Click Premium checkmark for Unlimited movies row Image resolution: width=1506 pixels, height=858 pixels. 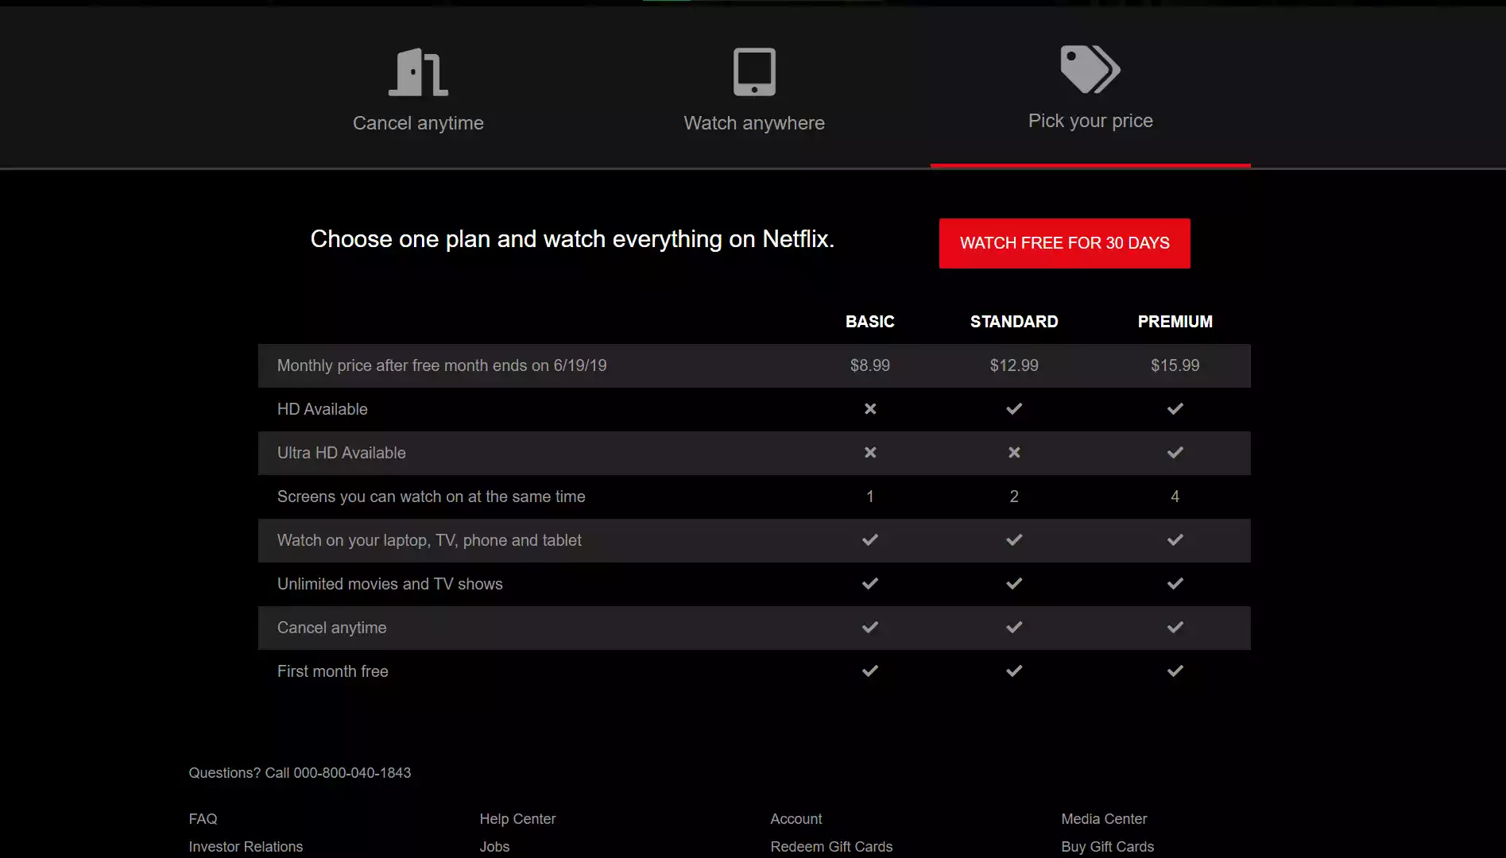tap(1175, 584)
